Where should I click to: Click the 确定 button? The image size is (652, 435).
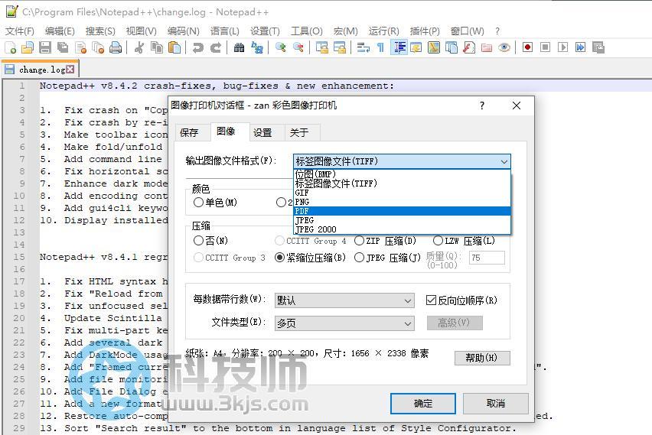pyautogui.click(x=423, y=404)
